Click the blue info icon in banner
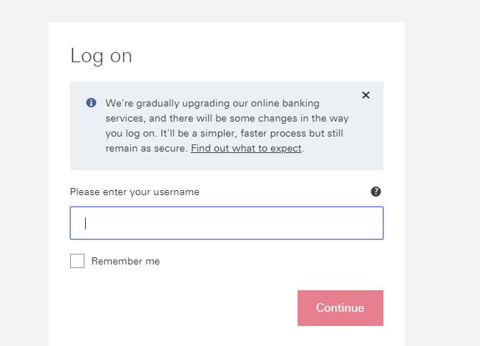Viewport: 480px width, 346px height. pos(91,103)
